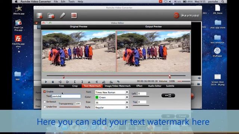
Task: Select the Text Watermark tab
Action: point(92,86)
